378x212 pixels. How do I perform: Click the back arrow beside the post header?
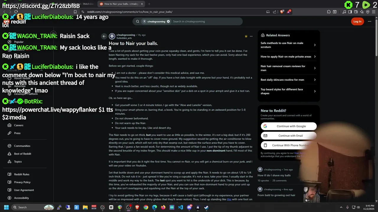104,36
